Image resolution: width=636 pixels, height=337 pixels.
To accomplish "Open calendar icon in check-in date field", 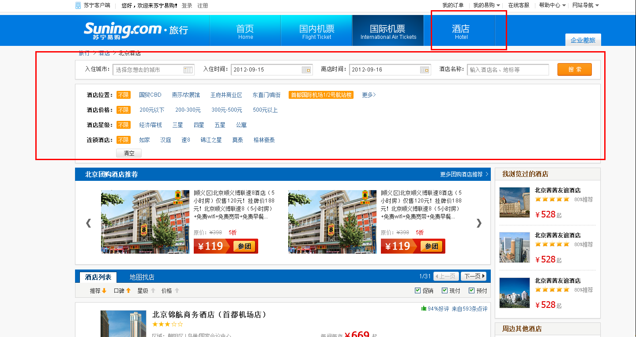I will tap(306, 70).
